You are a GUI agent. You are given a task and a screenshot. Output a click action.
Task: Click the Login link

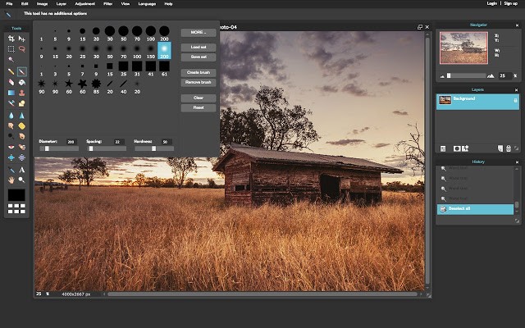point(492,4)
